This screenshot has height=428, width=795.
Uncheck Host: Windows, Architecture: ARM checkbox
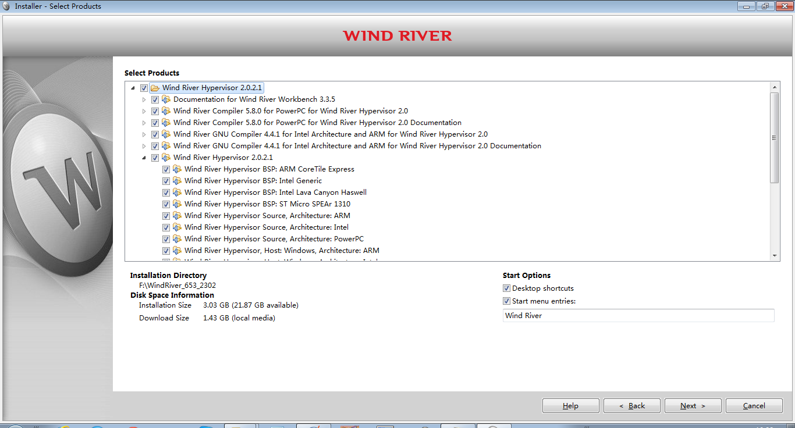point(166,251)
